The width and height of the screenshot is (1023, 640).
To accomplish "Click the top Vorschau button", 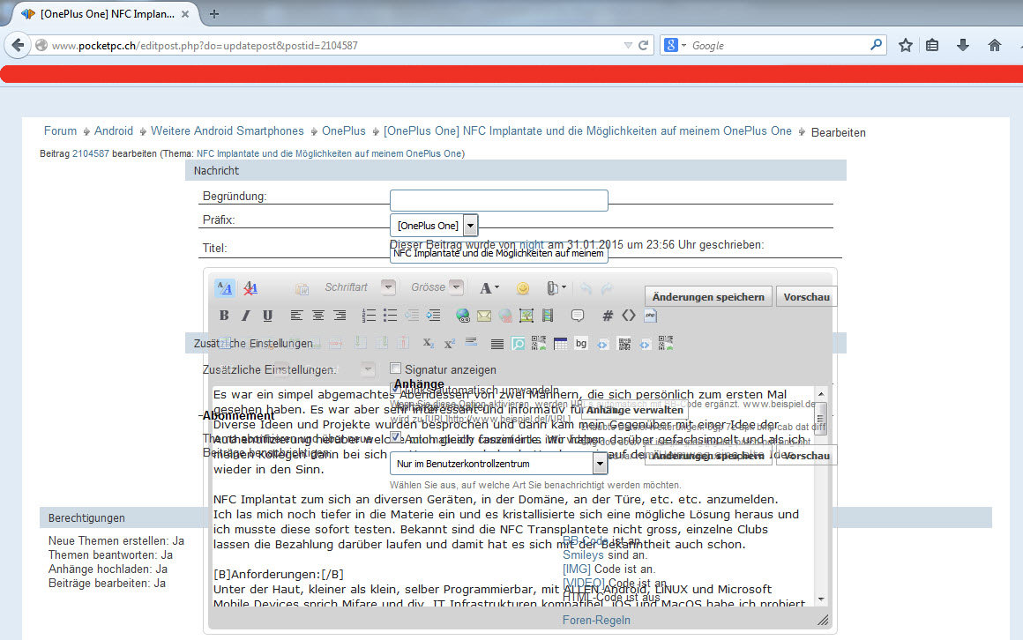I will click(806, 297).
